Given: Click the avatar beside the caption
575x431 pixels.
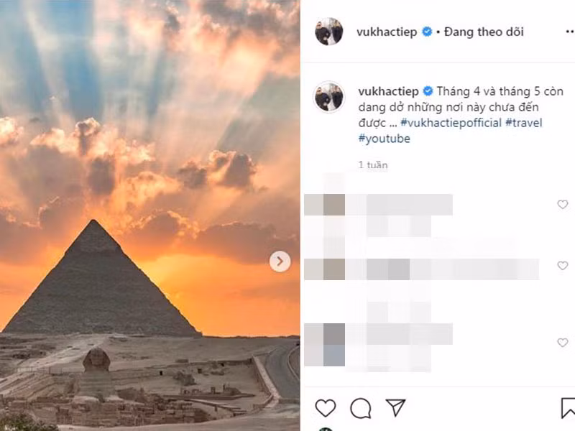Looking at the screenshot, I should point(329,97).
